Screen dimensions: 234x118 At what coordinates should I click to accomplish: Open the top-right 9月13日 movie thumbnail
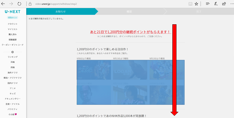click(167, 70)
